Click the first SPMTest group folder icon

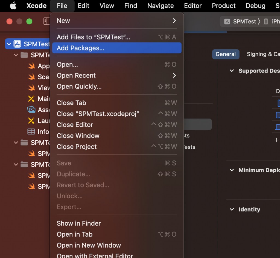pos(24,55)
